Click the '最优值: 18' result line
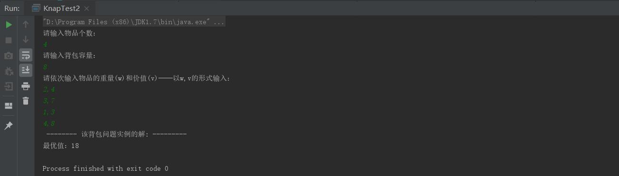 (61, 146)
